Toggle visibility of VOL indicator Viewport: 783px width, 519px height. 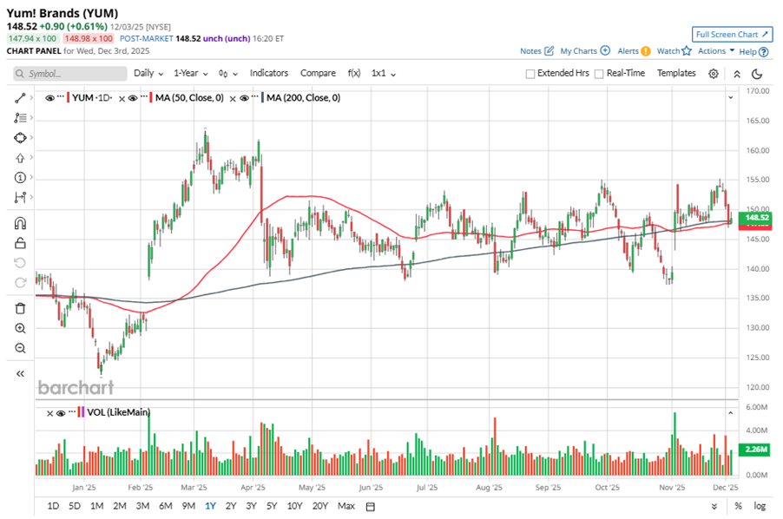61,413
